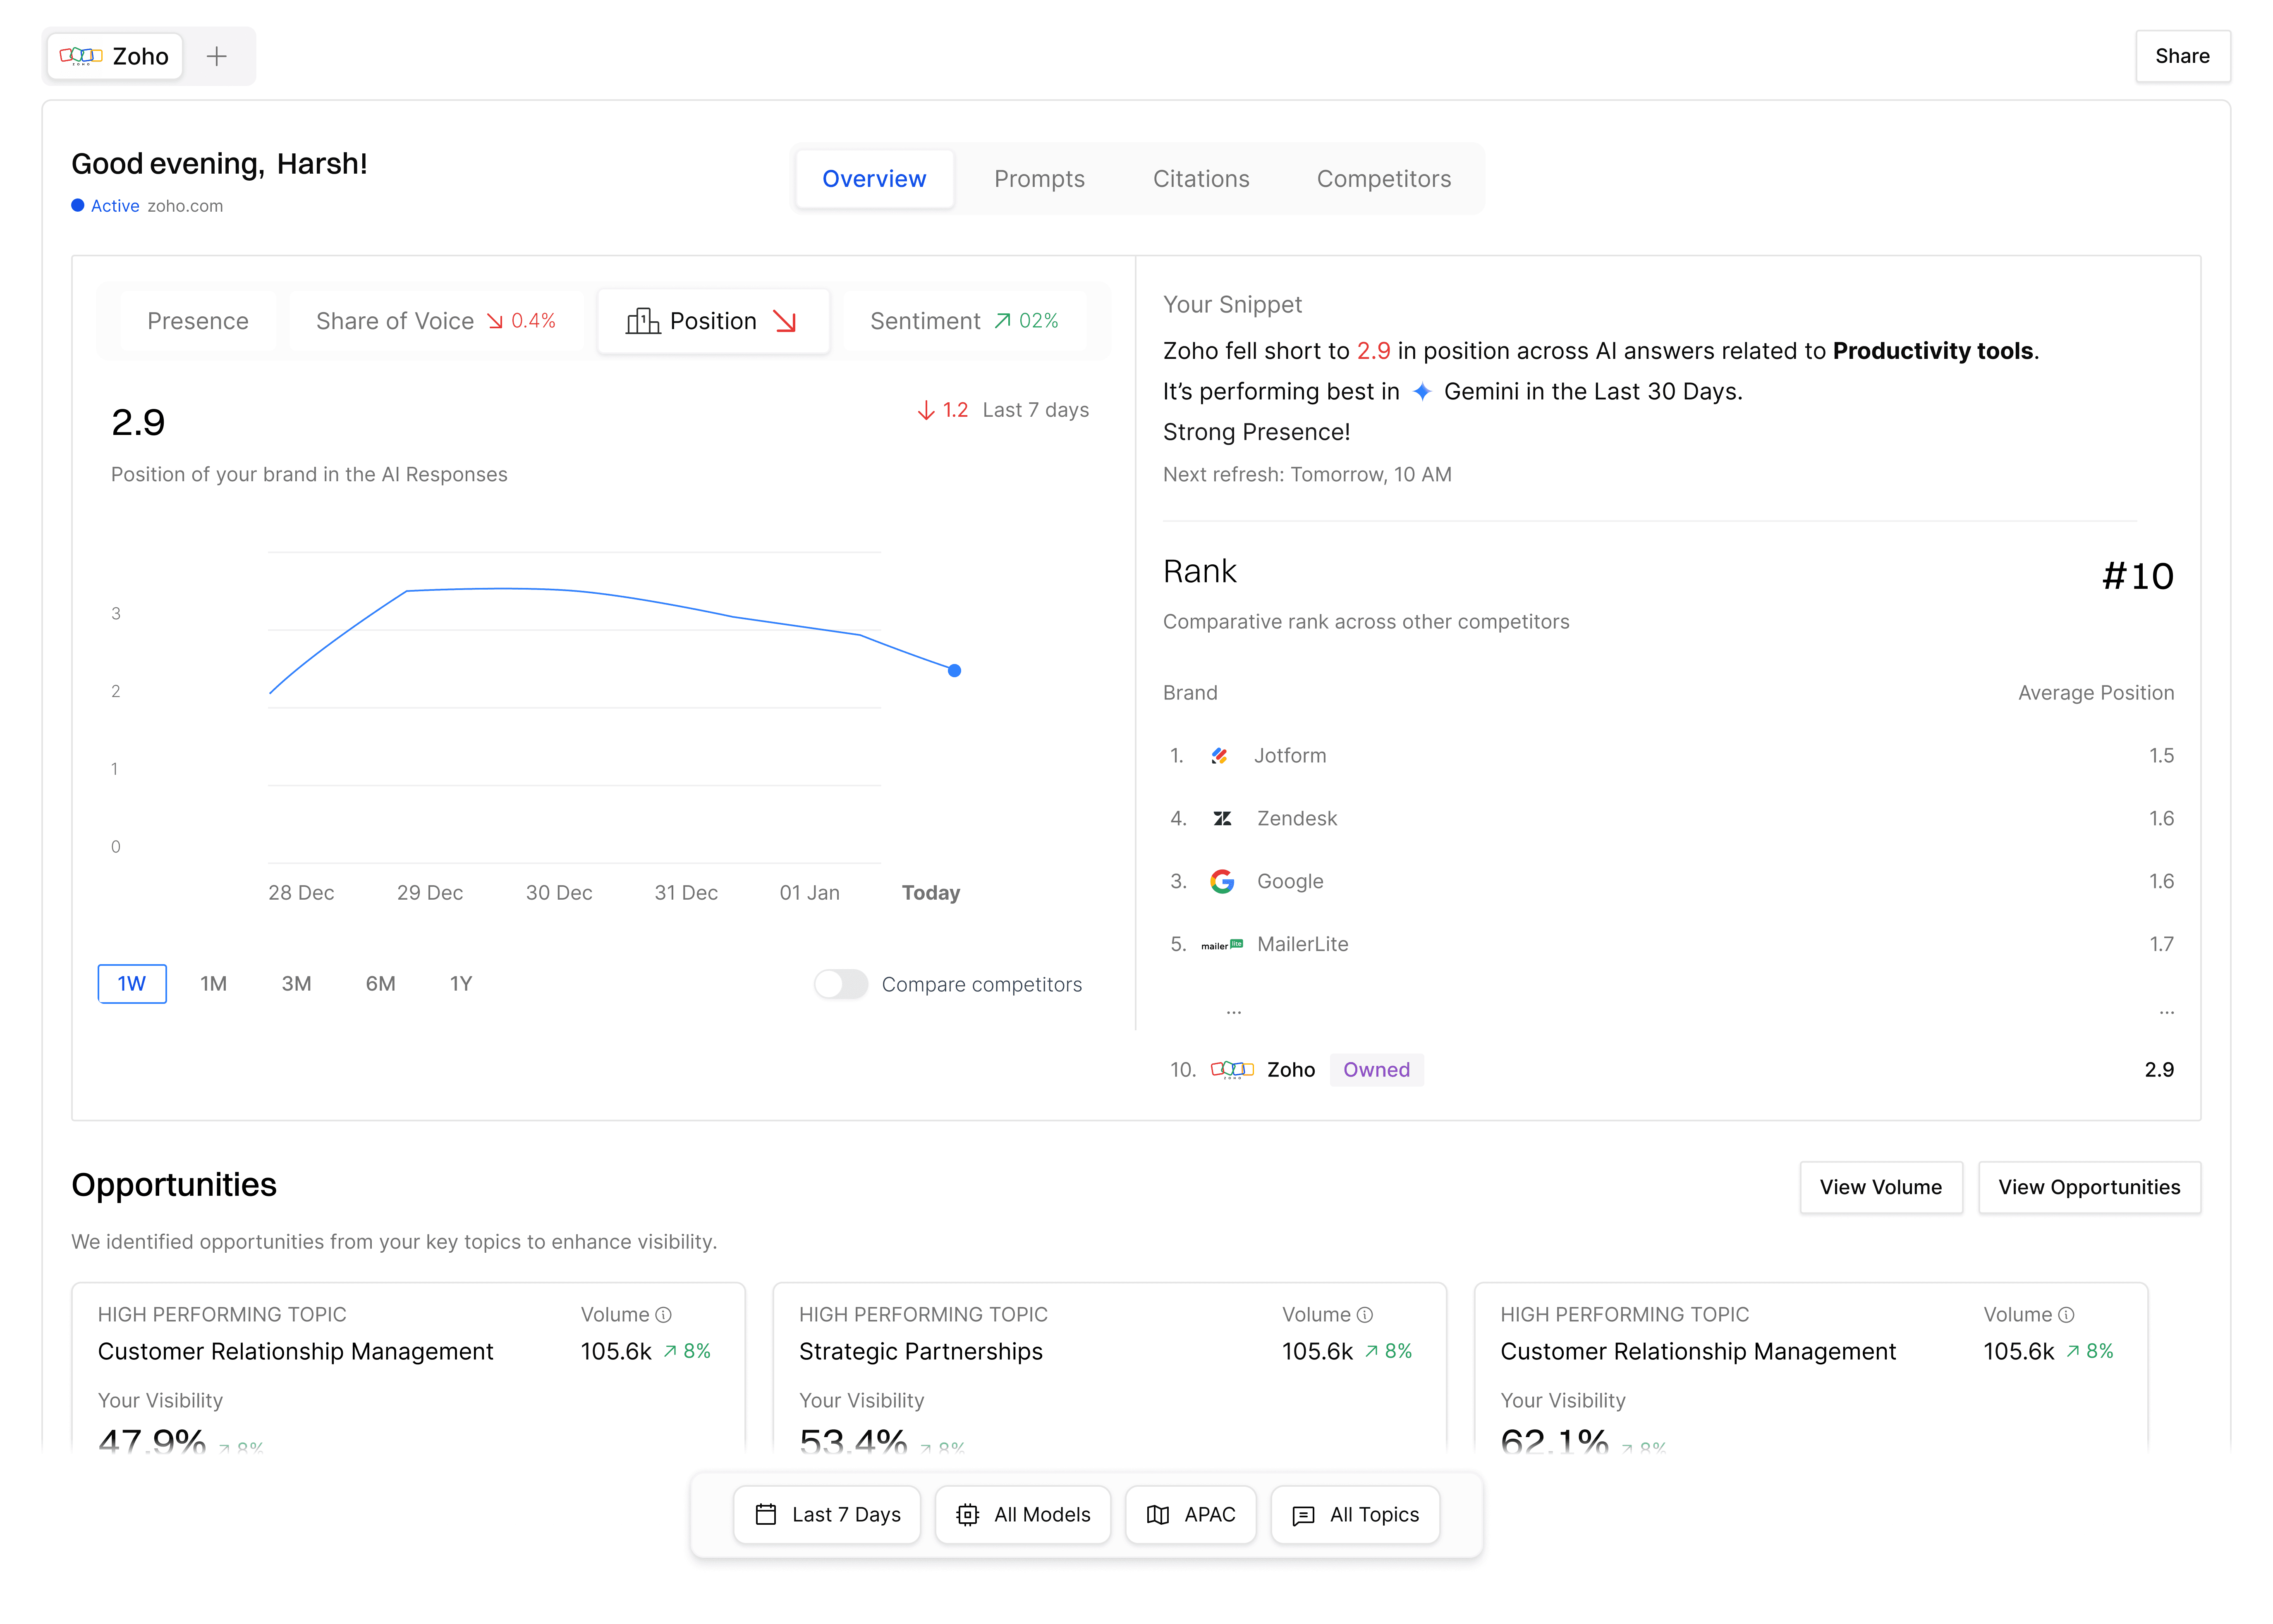Viewport: 2273px width, 1624px height.
Task: Click the Today data point on the chart
Action: pos(955,671)
